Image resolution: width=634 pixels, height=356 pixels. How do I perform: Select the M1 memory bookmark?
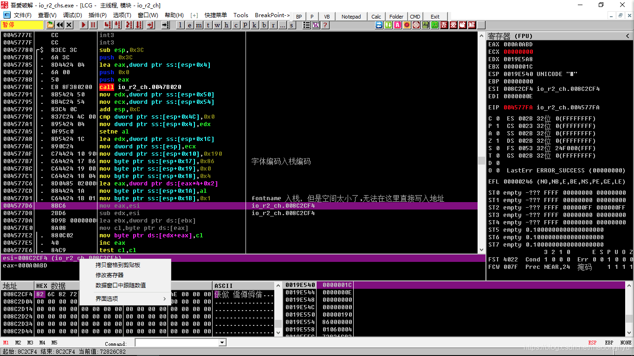(6, 343)
